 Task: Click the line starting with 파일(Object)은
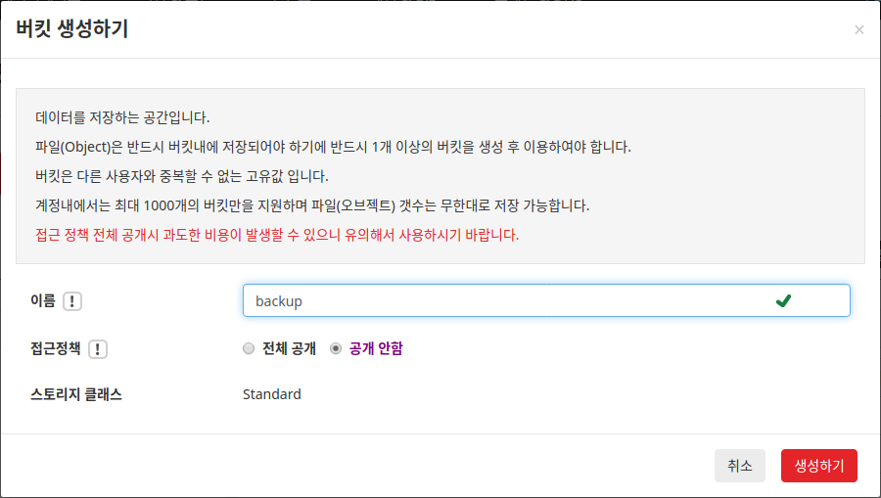(x=333, y=147)
